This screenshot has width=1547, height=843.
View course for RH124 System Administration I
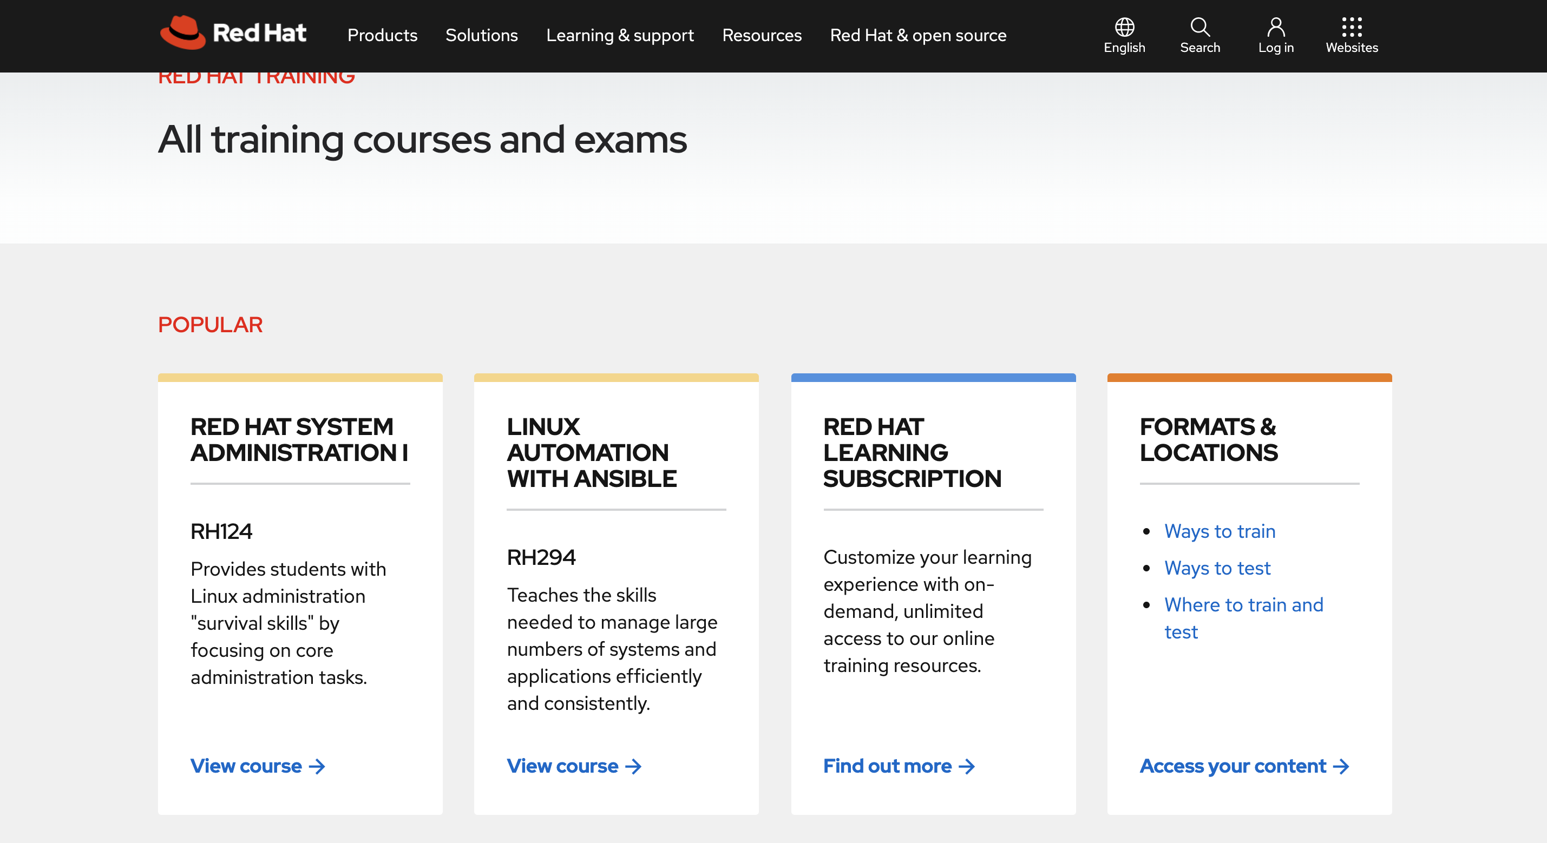pos(258,766)
